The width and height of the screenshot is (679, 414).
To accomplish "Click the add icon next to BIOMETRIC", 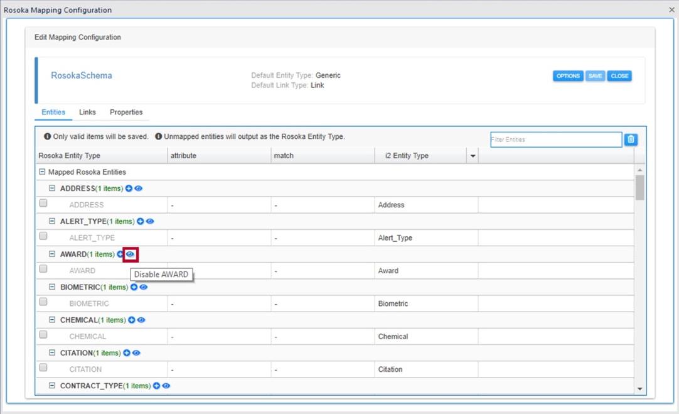I will 134,287.
